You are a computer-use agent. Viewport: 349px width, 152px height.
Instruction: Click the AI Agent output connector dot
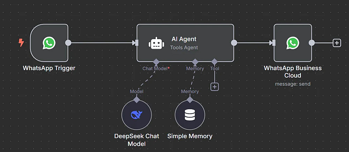(x=234, y=43)
